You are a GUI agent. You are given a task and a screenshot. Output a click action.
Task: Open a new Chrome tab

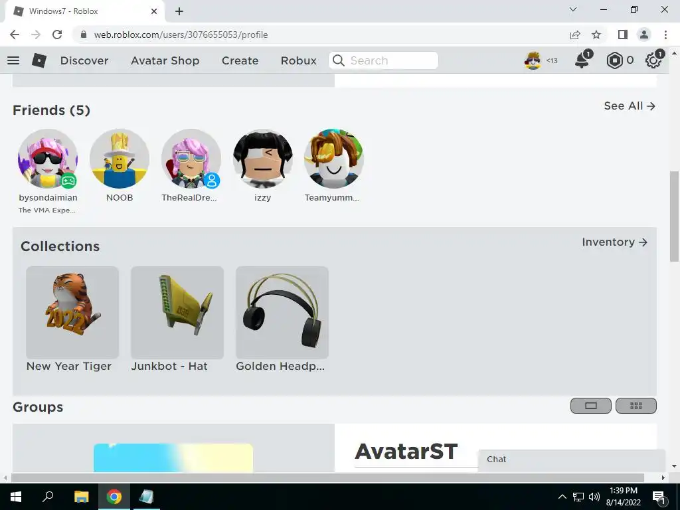tap(179, 11)
